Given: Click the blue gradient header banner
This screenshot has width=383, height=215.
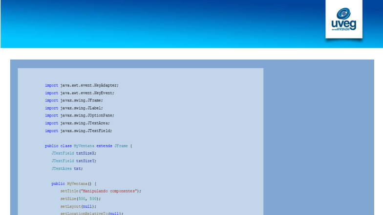Looking at the screenshot, I should tap(161, 23).
